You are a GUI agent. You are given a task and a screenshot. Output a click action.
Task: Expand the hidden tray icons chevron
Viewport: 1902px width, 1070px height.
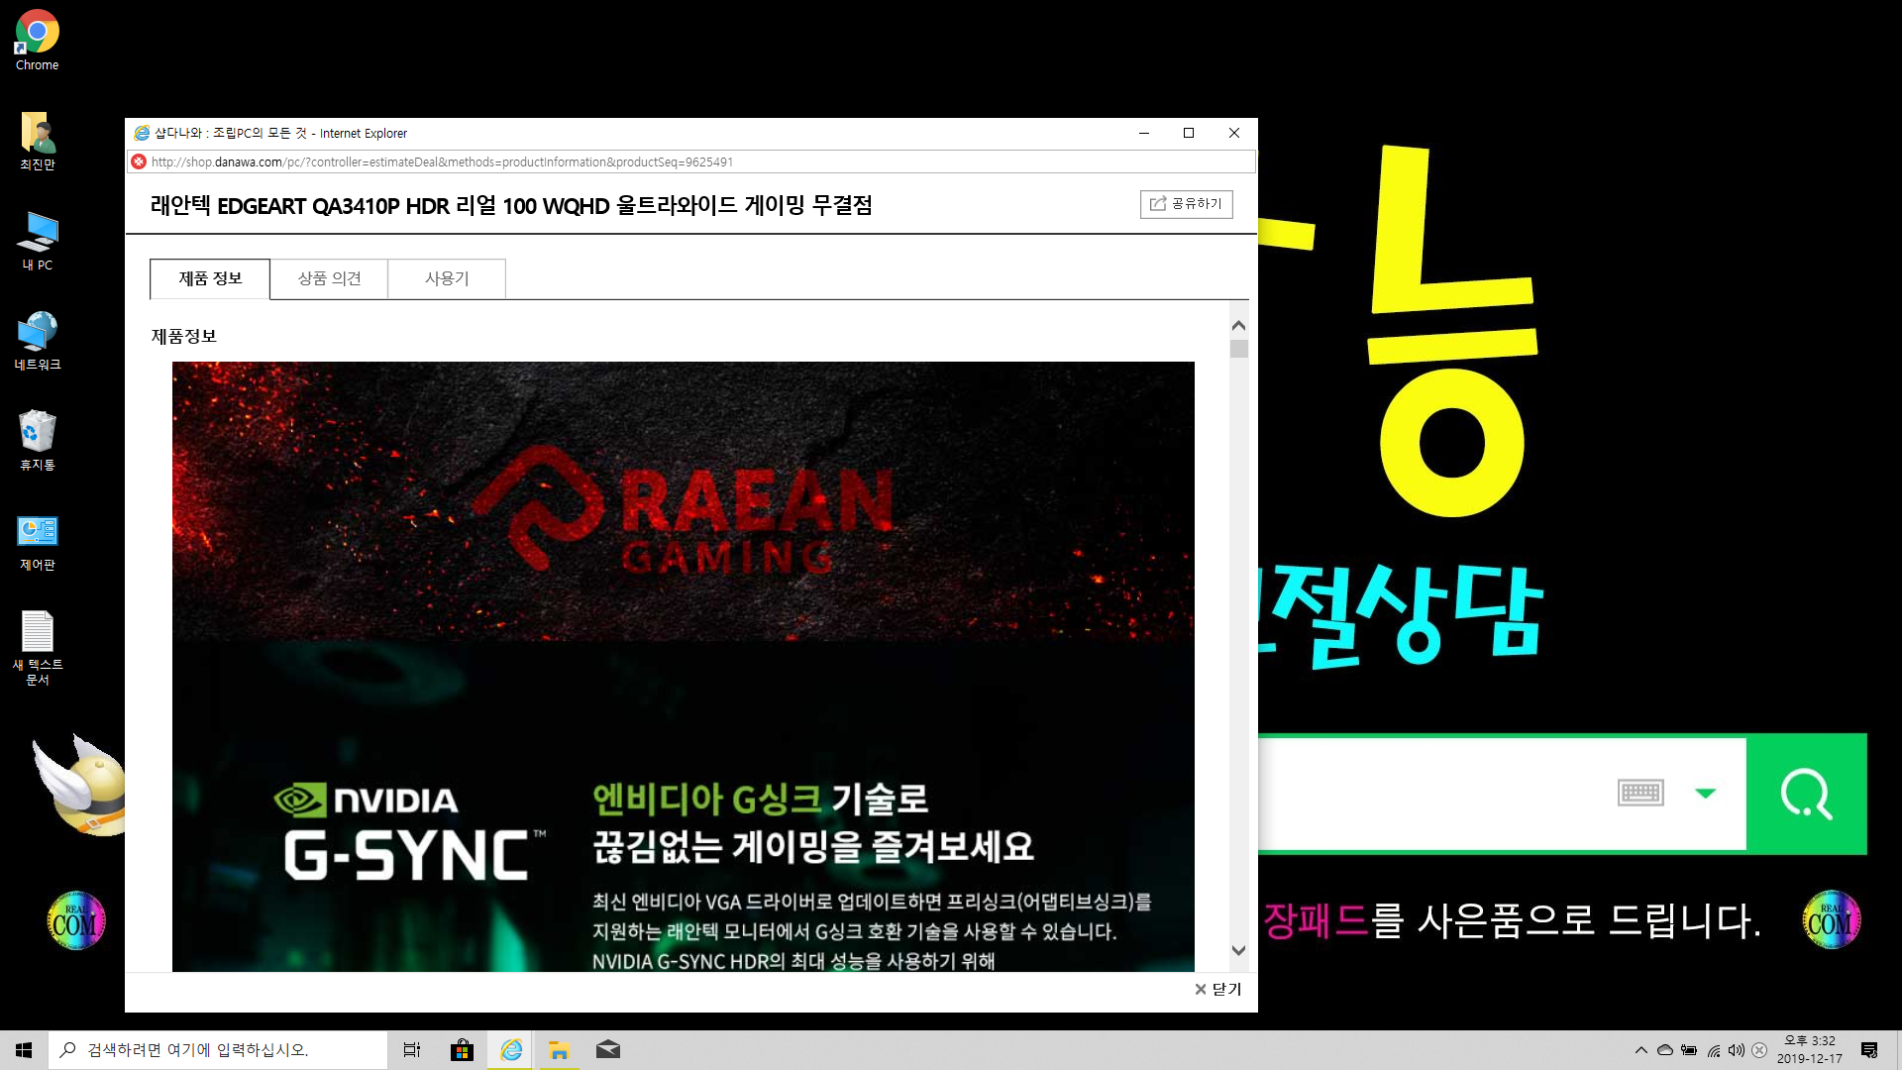[1641, 1050]
